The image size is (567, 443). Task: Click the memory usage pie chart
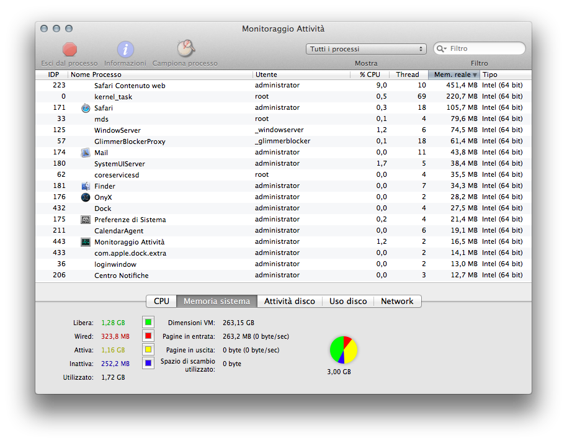(x=344, y=350)
